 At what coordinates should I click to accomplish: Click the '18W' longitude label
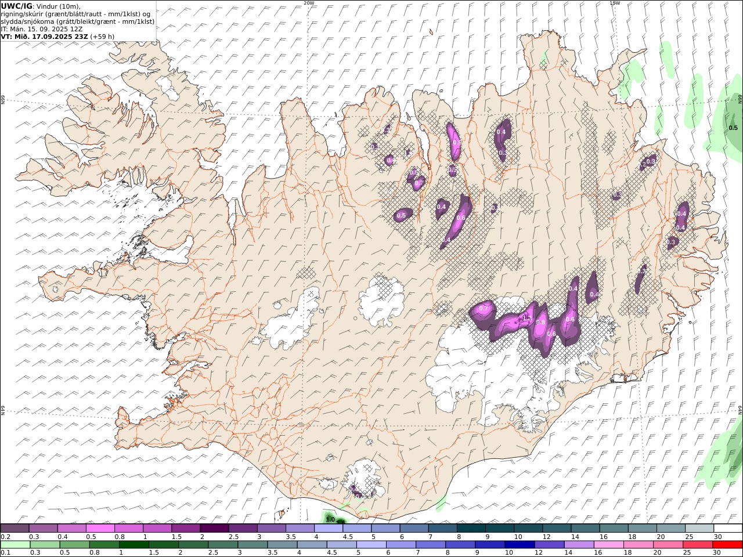[x=615, y=3]
